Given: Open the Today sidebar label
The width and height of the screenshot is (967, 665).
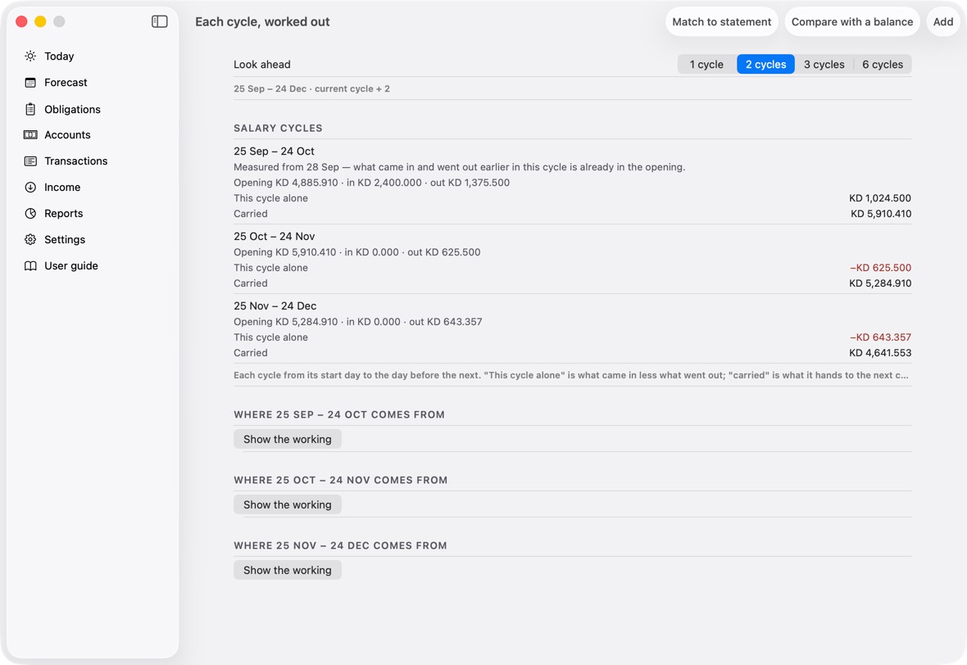Looking at the screenshot, I should [x=59, y=56].
